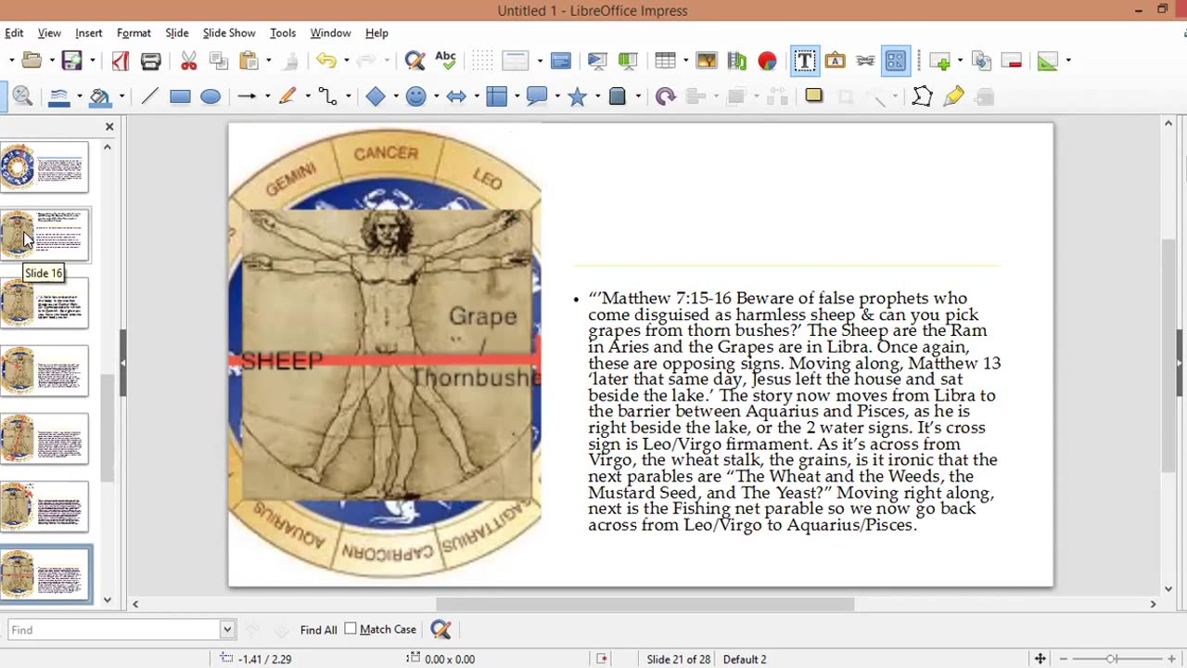Click the Paste clipboard icon

(x=249, y=61)
